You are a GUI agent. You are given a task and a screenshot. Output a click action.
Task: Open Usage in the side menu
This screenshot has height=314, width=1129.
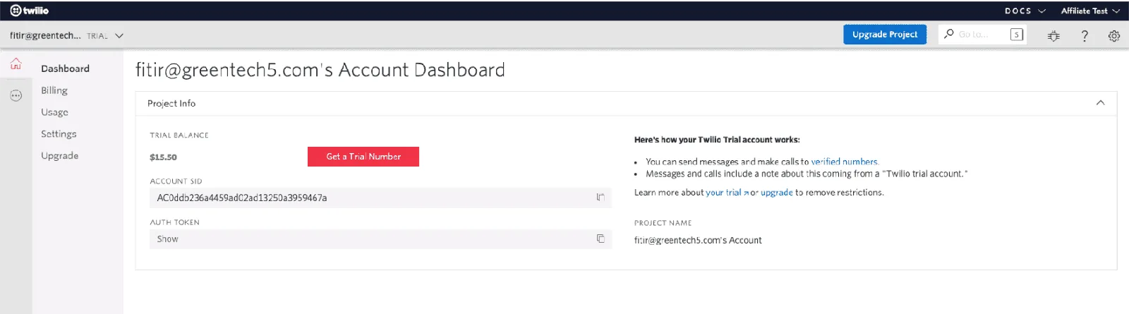point(54,112)
